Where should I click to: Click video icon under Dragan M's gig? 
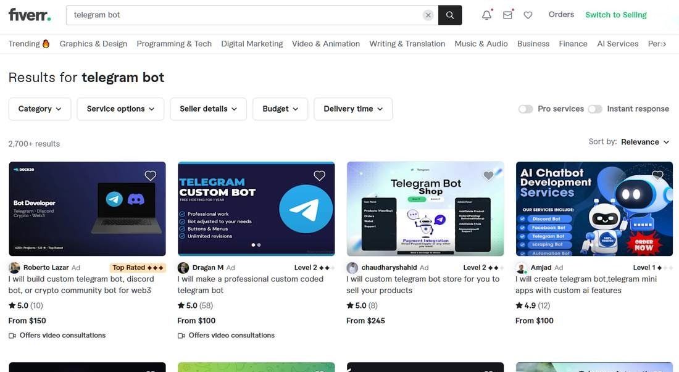click(x=181, y=336)
